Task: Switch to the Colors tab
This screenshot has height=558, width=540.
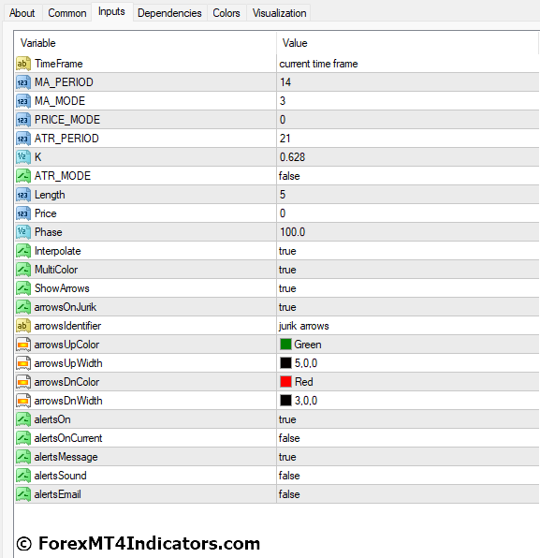Action: (226, 13)
